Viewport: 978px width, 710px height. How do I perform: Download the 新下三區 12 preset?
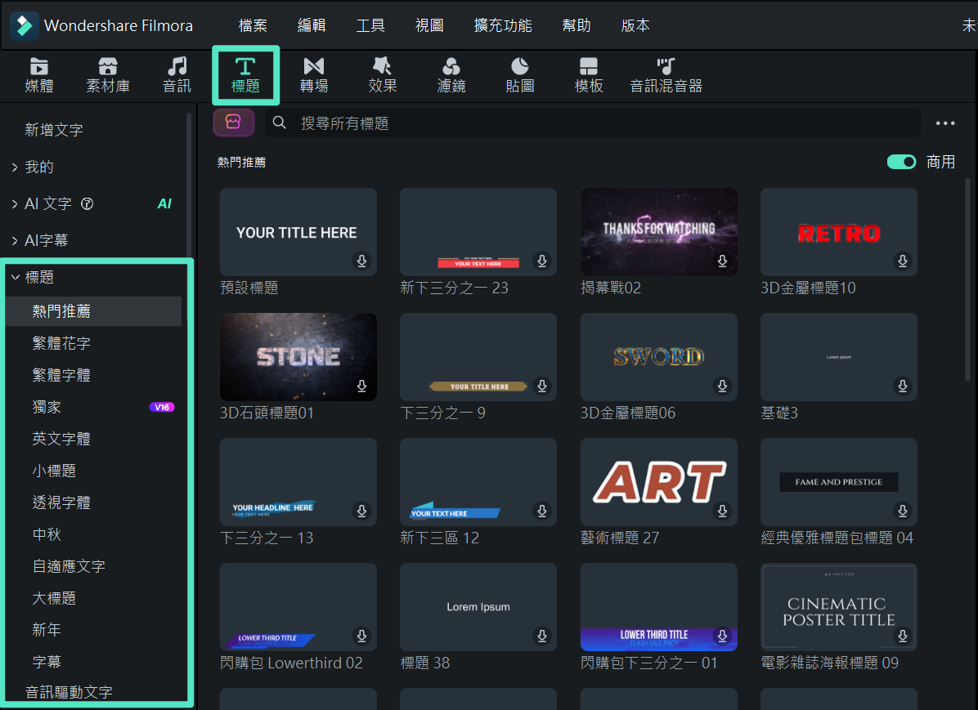(x=542, y=511)
